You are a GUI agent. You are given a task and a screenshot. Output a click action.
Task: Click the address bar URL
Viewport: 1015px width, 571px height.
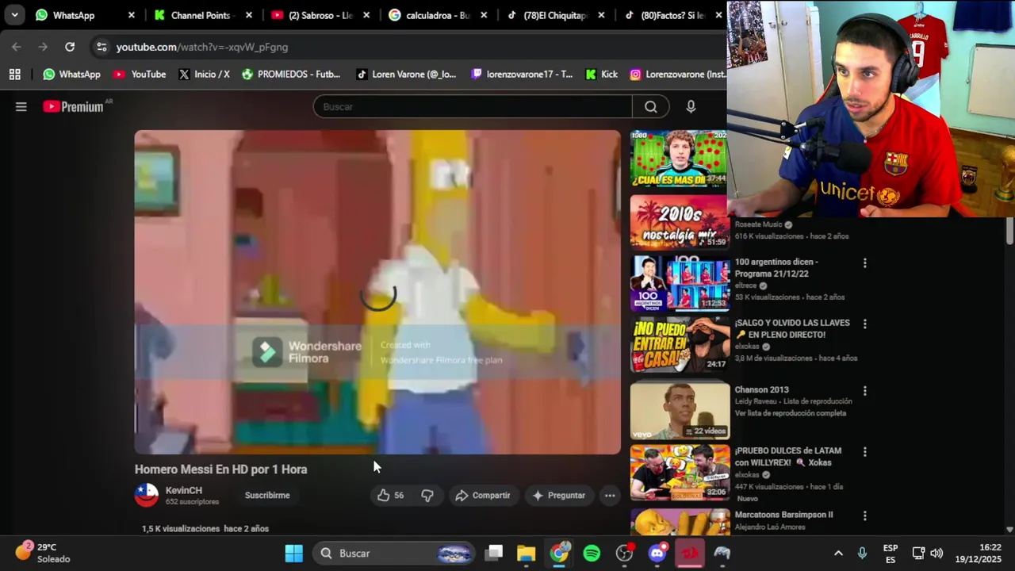click(x=202, y=47)
